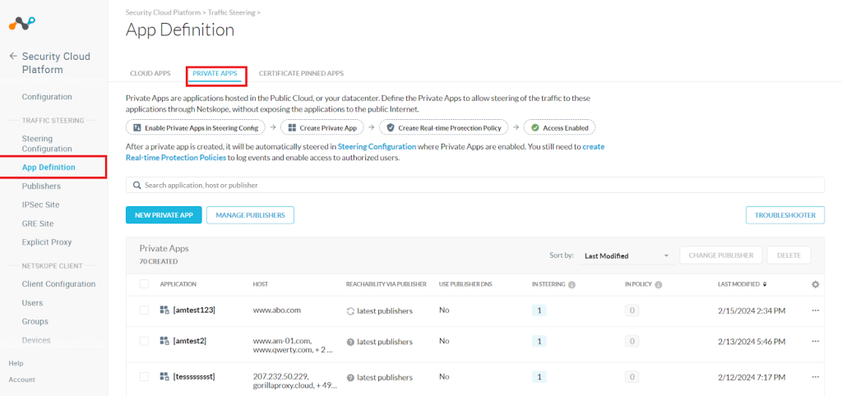The image size is (842, 396).
Task: Click the [amtest2] application name
Action: (x=190, y=341)
